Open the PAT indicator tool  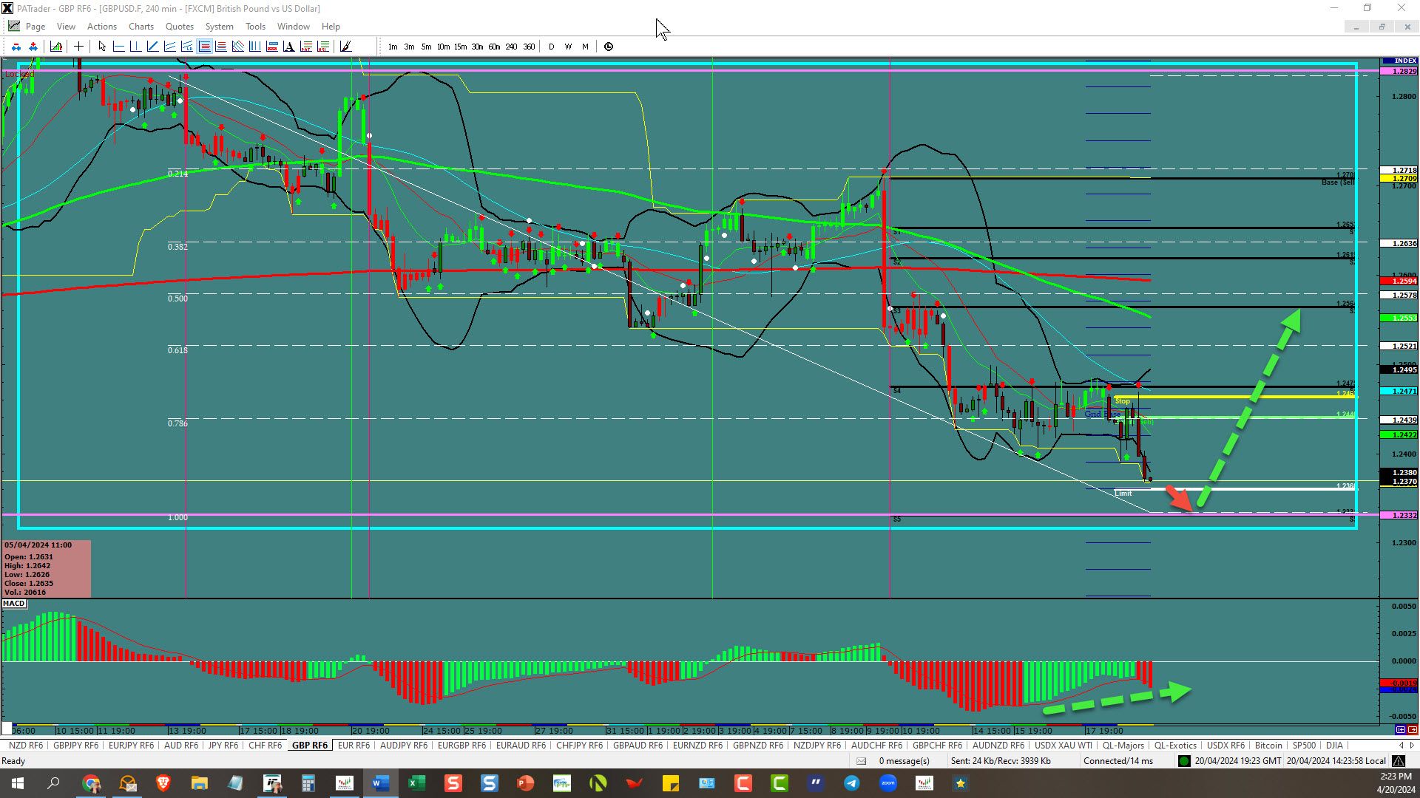pos(306,47)
